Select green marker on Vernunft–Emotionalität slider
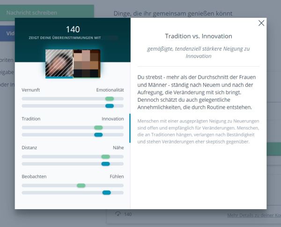Viewport: 281px width, 227px height. click(x=110, y=98)
